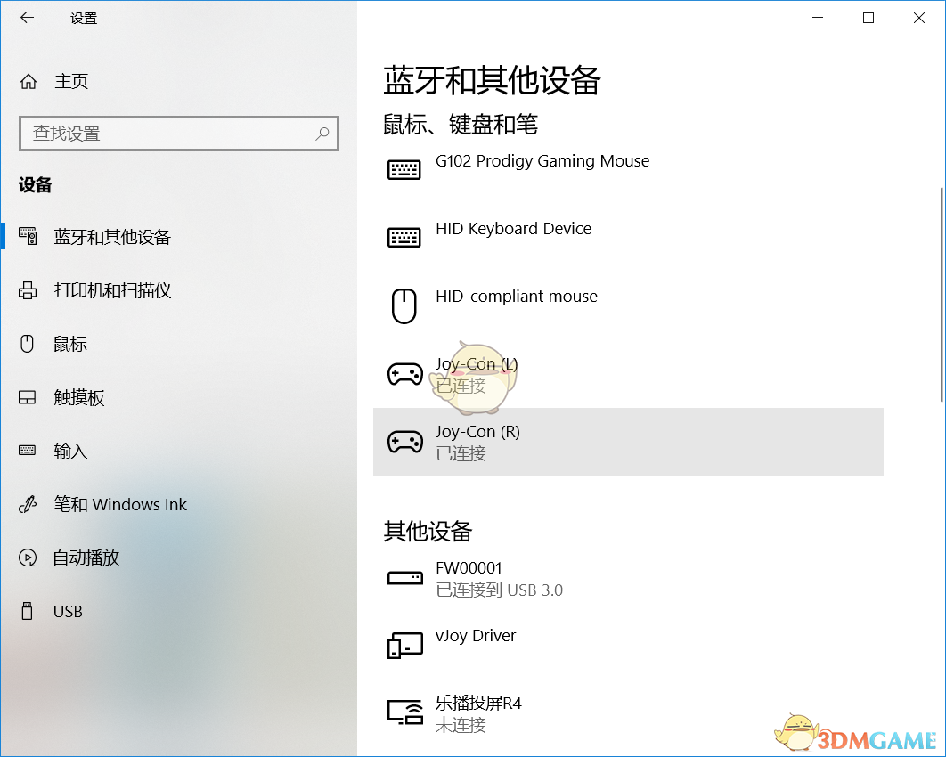Click 已连接到 USB 3.0 status text

(x=499, y=590)
